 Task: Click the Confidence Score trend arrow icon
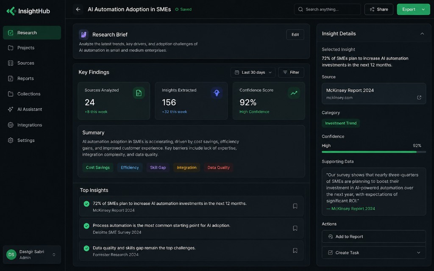294,93
